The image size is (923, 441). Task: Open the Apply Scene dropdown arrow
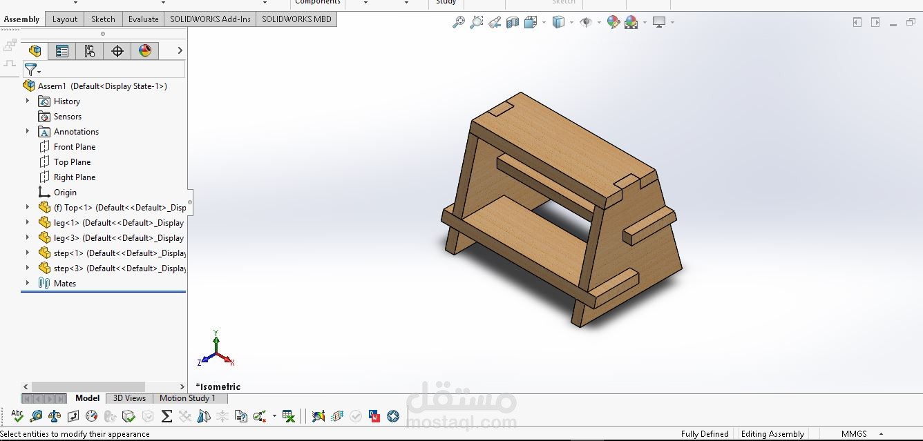(645, 23)
